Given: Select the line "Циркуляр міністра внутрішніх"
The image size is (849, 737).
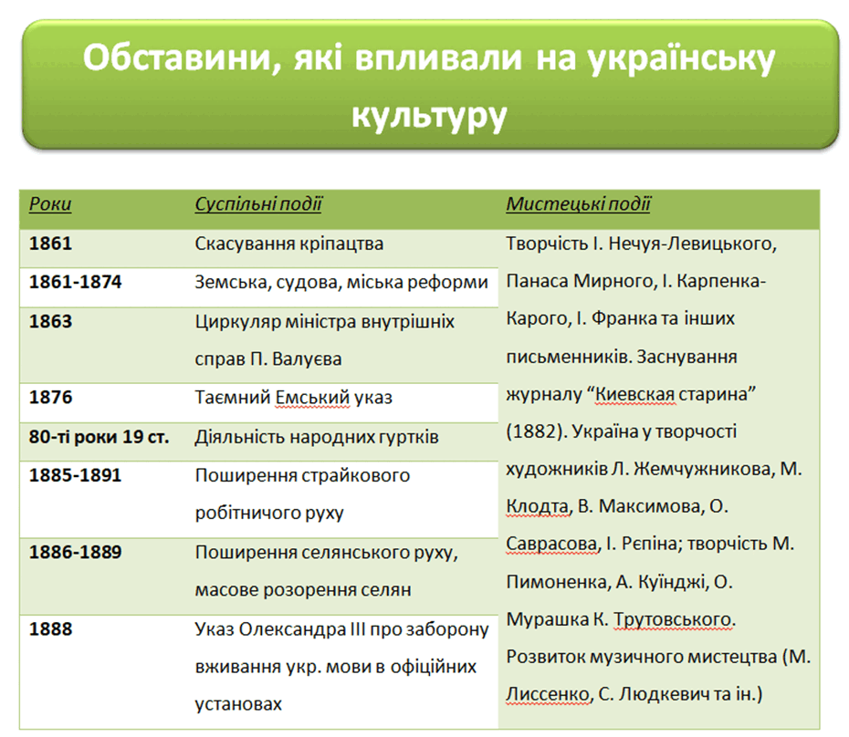Looking at the screenshot, I should click(325, 322).
